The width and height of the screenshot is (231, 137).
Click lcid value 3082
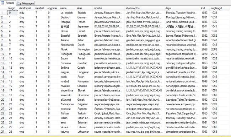tap(204, 36)
